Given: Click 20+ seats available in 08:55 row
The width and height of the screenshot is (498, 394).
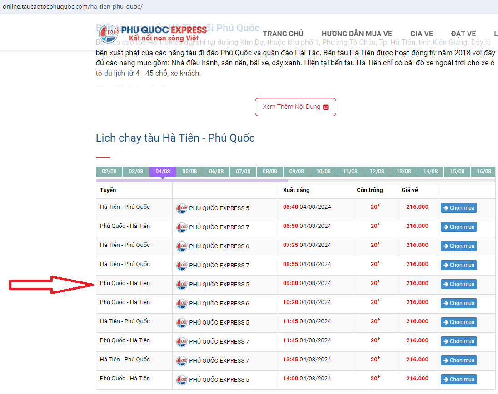Looking at the screenshot, I should click(375, 264).
